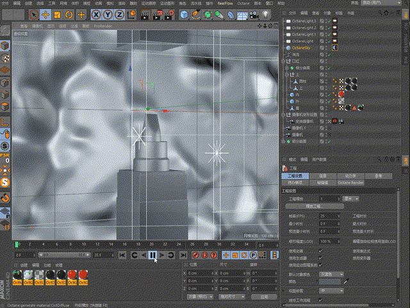Jump to the timeline start
The image size is (410, 308).
(122, 255)
